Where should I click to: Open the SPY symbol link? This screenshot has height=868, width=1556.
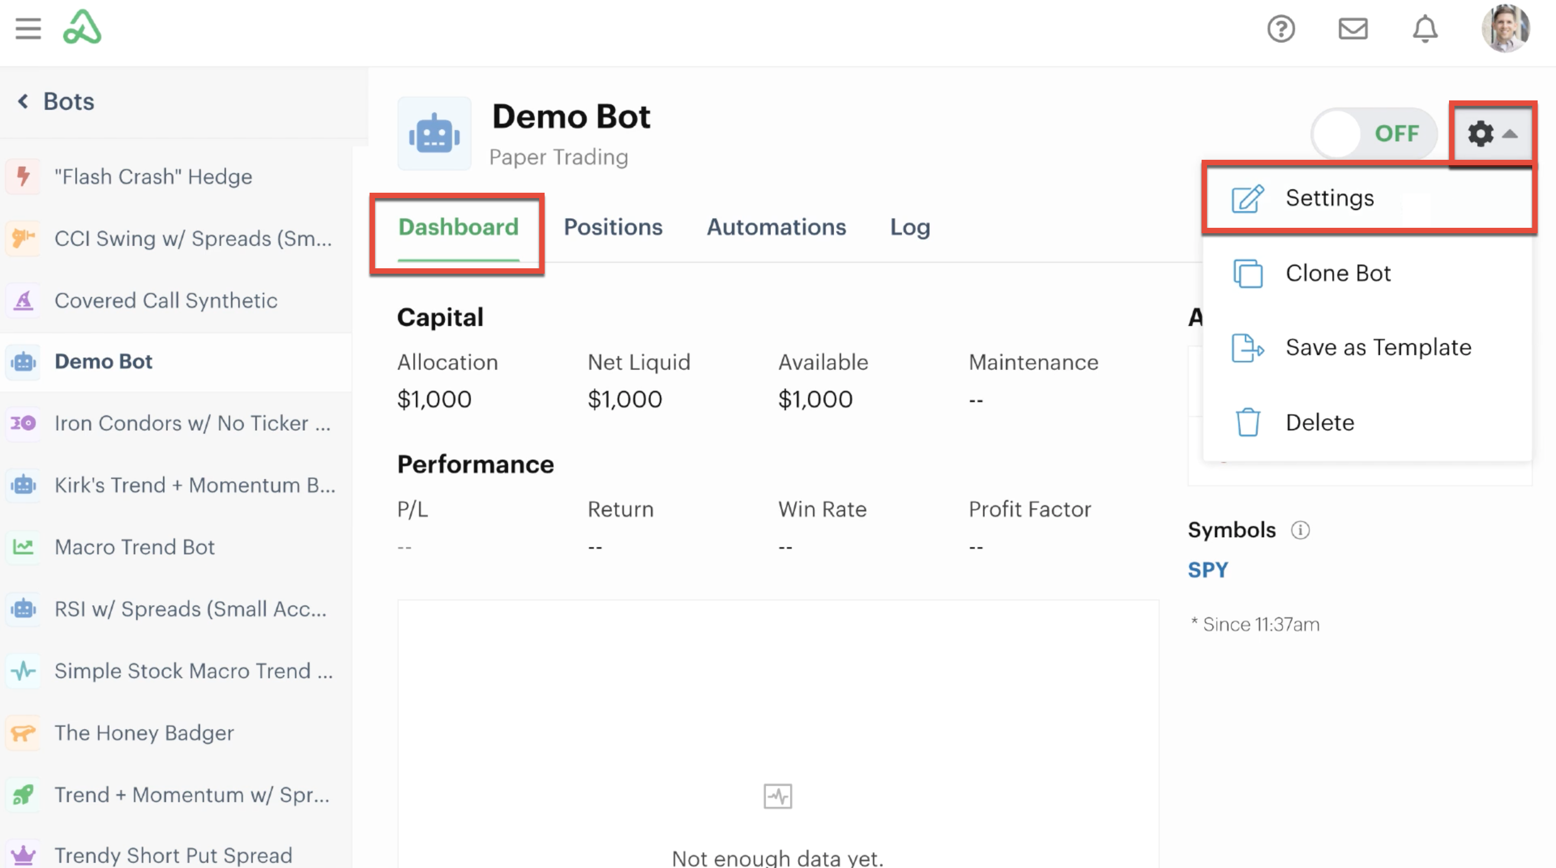click(1208, 570)
